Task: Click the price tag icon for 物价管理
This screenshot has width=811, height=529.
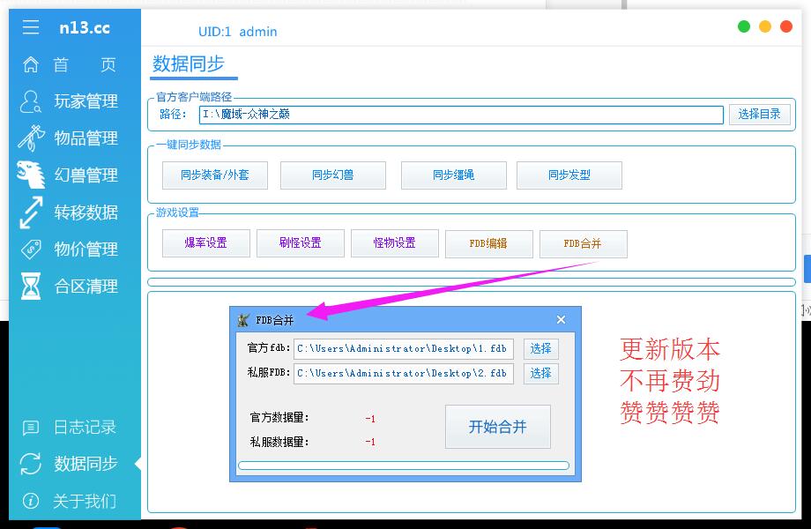Action: (31, 250)
